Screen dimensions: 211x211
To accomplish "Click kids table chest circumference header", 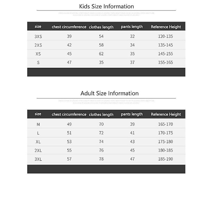I will [x=69, y=27].
